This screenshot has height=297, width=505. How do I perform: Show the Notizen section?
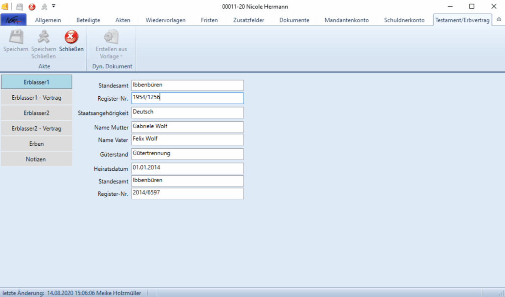[37, 160]
